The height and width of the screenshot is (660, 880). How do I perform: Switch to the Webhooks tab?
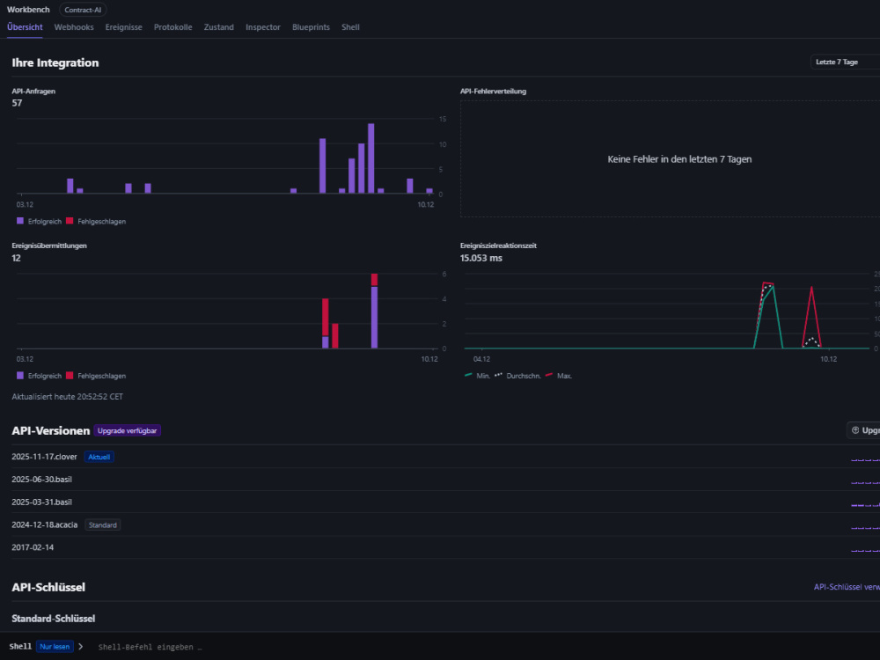point(74,27)
